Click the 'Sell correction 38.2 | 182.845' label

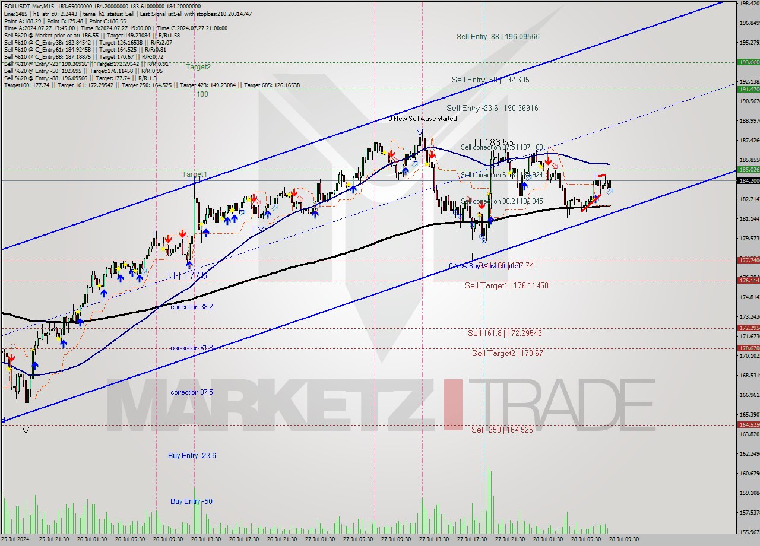[502, 201]
